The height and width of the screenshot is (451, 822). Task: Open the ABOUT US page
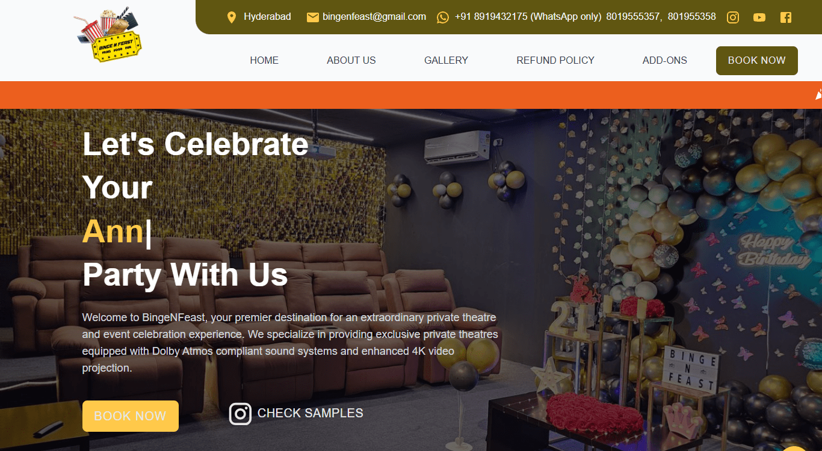(351, 60)
